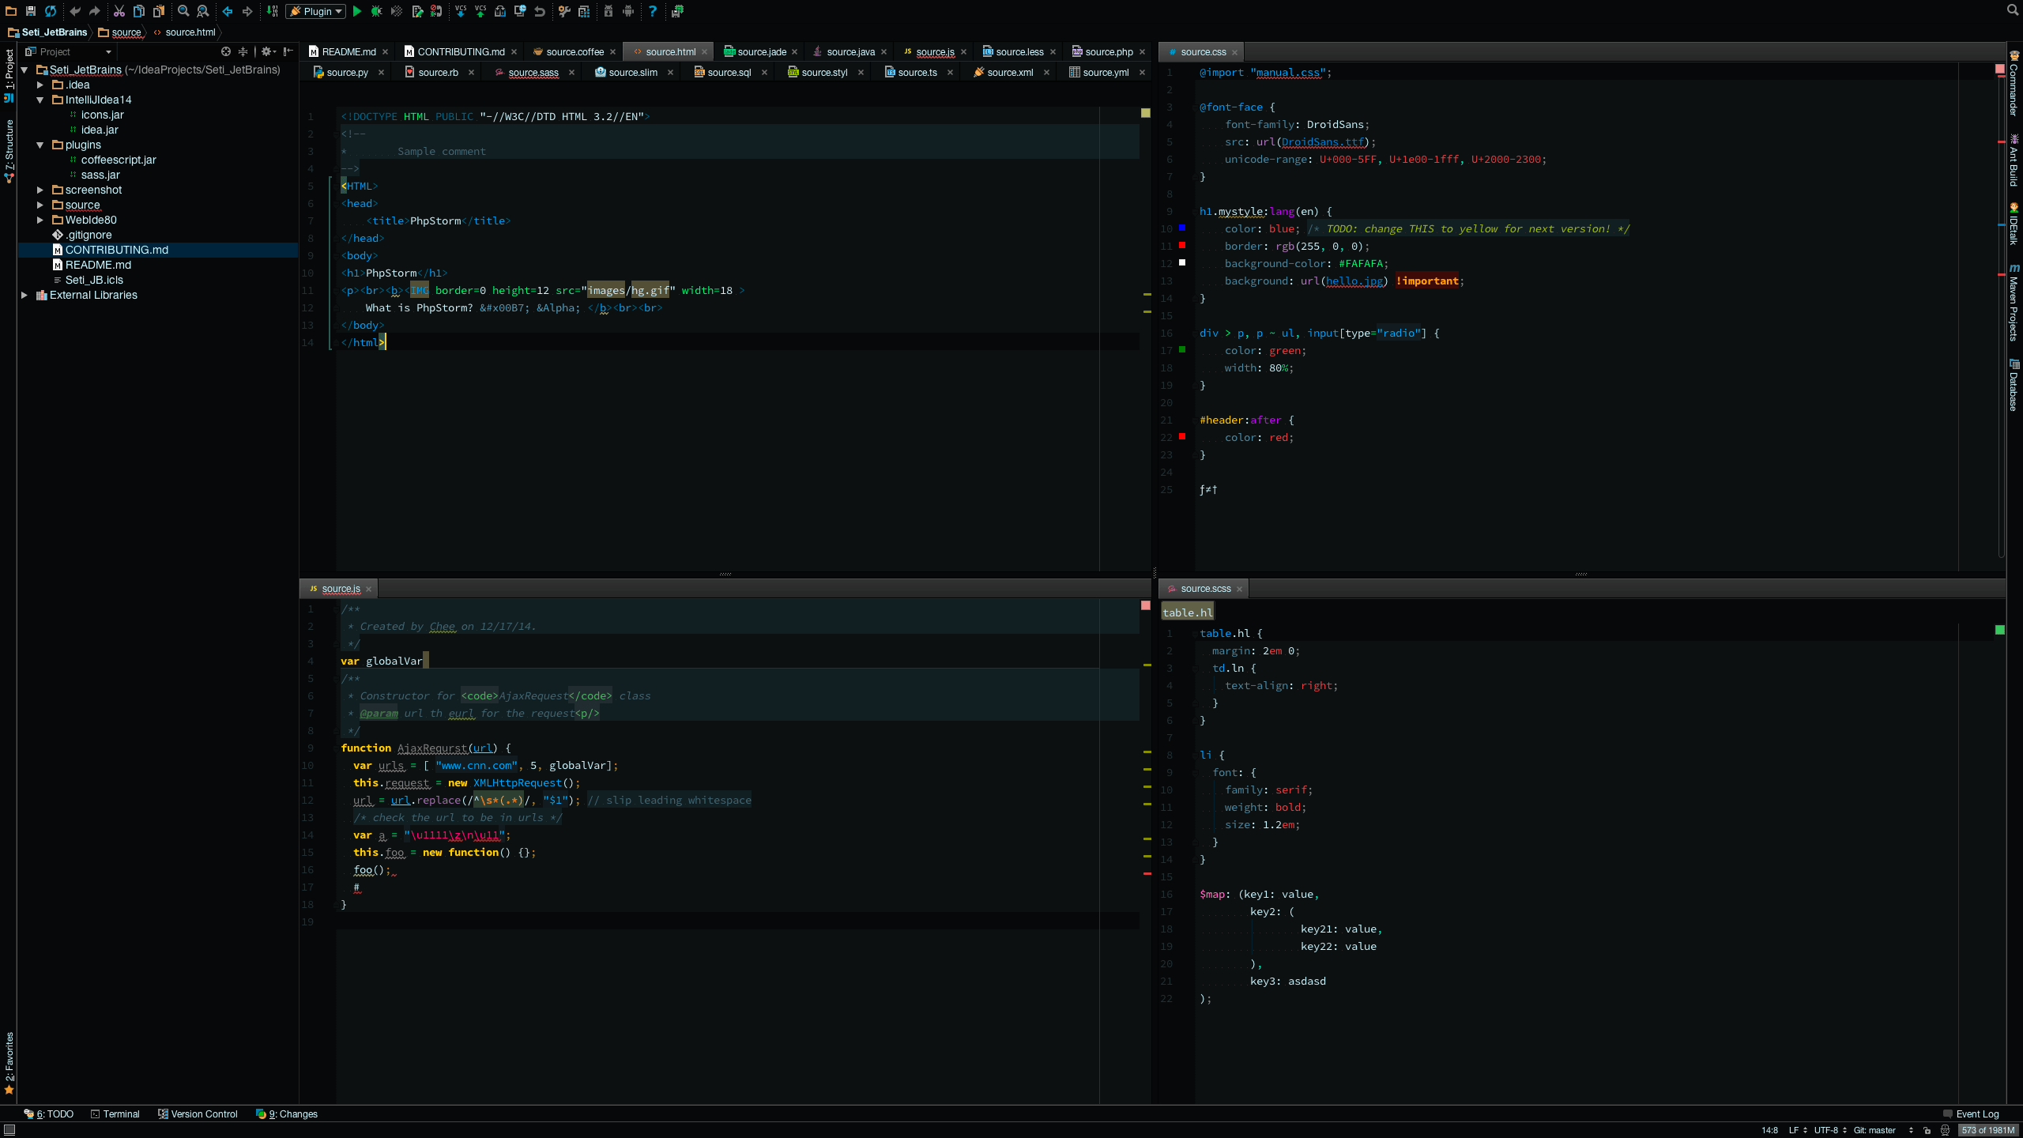The image size is (2023, 1138).
Task: Expand the screenshot folder in the project tree
Action: 40,190
